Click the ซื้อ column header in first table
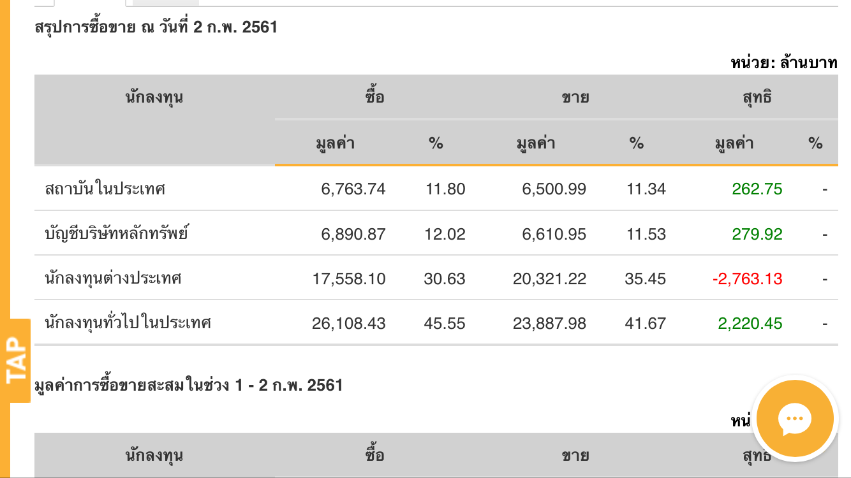This screenshot has height=478, width=851. click(x=375, y=98)
